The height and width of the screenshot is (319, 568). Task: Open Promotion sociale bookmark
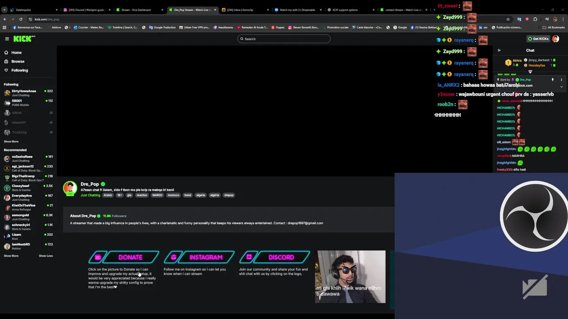coord(335,27)
